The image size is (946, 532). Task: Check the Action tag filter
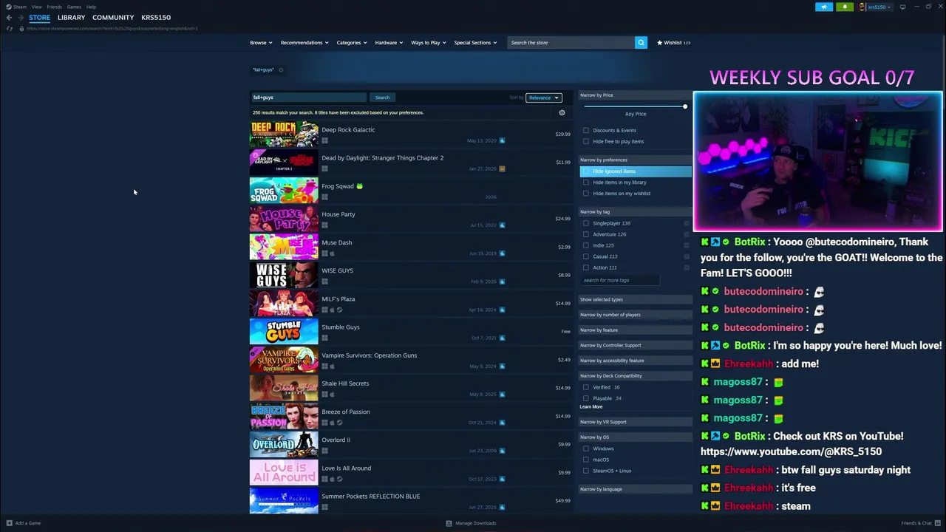[x=586, y=267]
